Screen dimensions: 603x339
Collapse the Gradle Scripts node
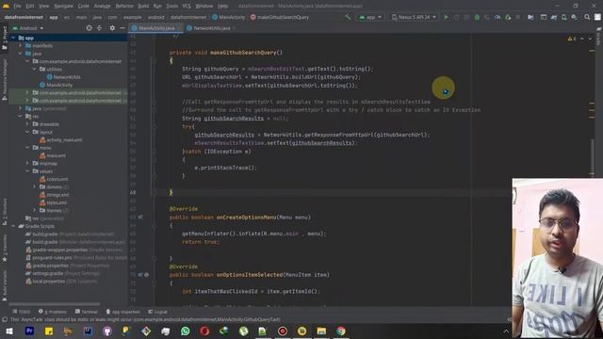click(14, 226)
